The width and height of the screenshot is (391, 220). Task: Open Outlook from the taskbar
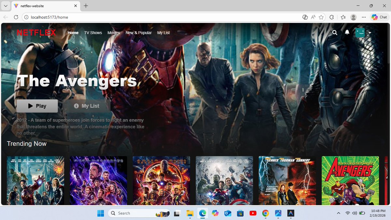coord(227,213)
